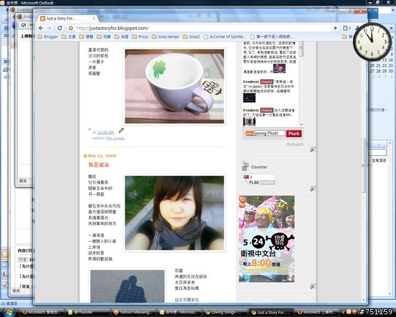Switch to 'Mobile01 上傳附...' taskbar button
The image size is (396, 317).
pyautogui.click(x=317, y=312)
